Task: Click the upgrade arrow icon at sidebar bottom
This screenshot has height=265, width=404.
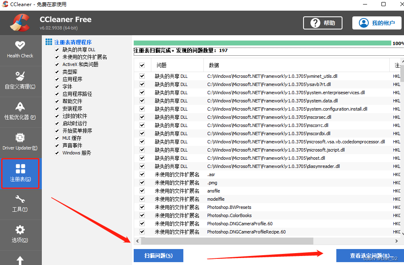Action: tap(20, 260)
